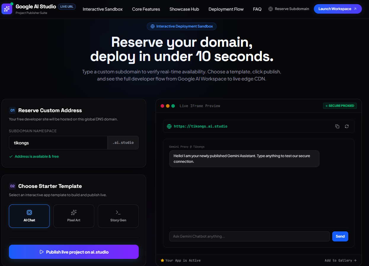Click the Add to Gallery link
The height and width of the screenshot is (266, 369).
pyautogui.click(x=341, y=260)
